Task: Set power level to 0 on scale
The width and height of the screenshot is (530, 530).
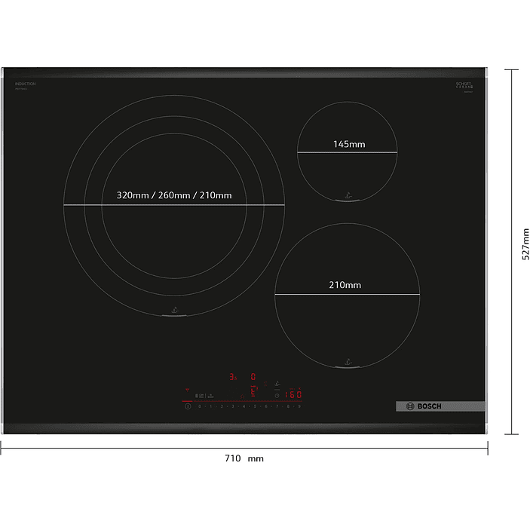Action: 200,406
